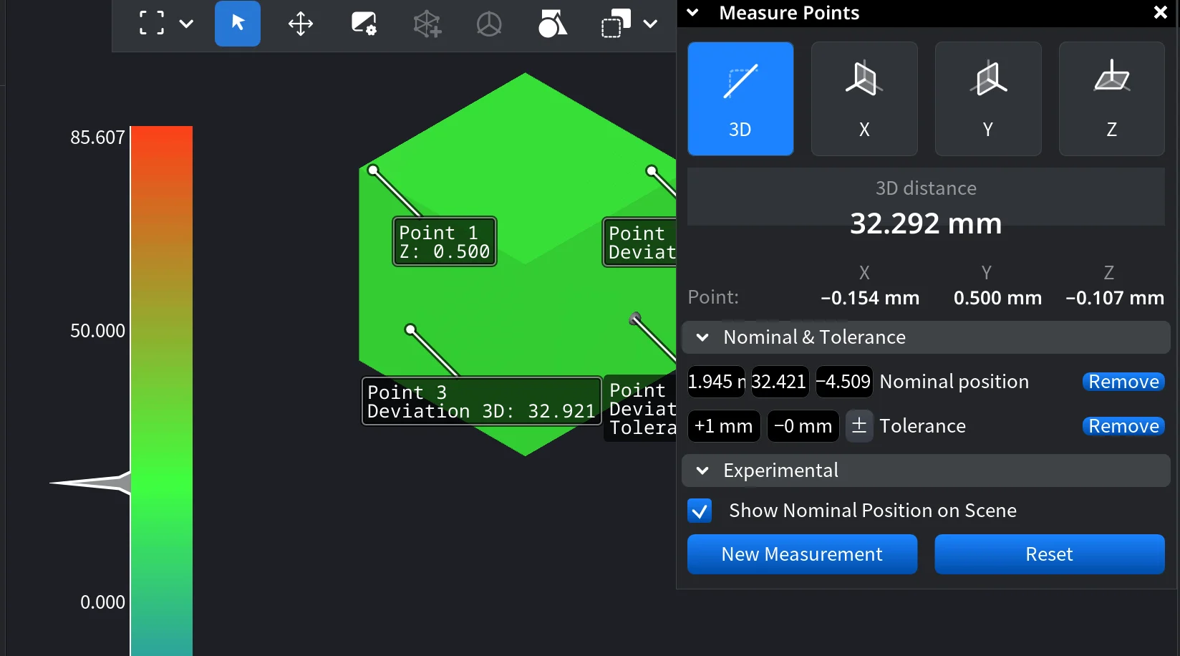Click the upper tolerance +1 mm field

[723, 426]
